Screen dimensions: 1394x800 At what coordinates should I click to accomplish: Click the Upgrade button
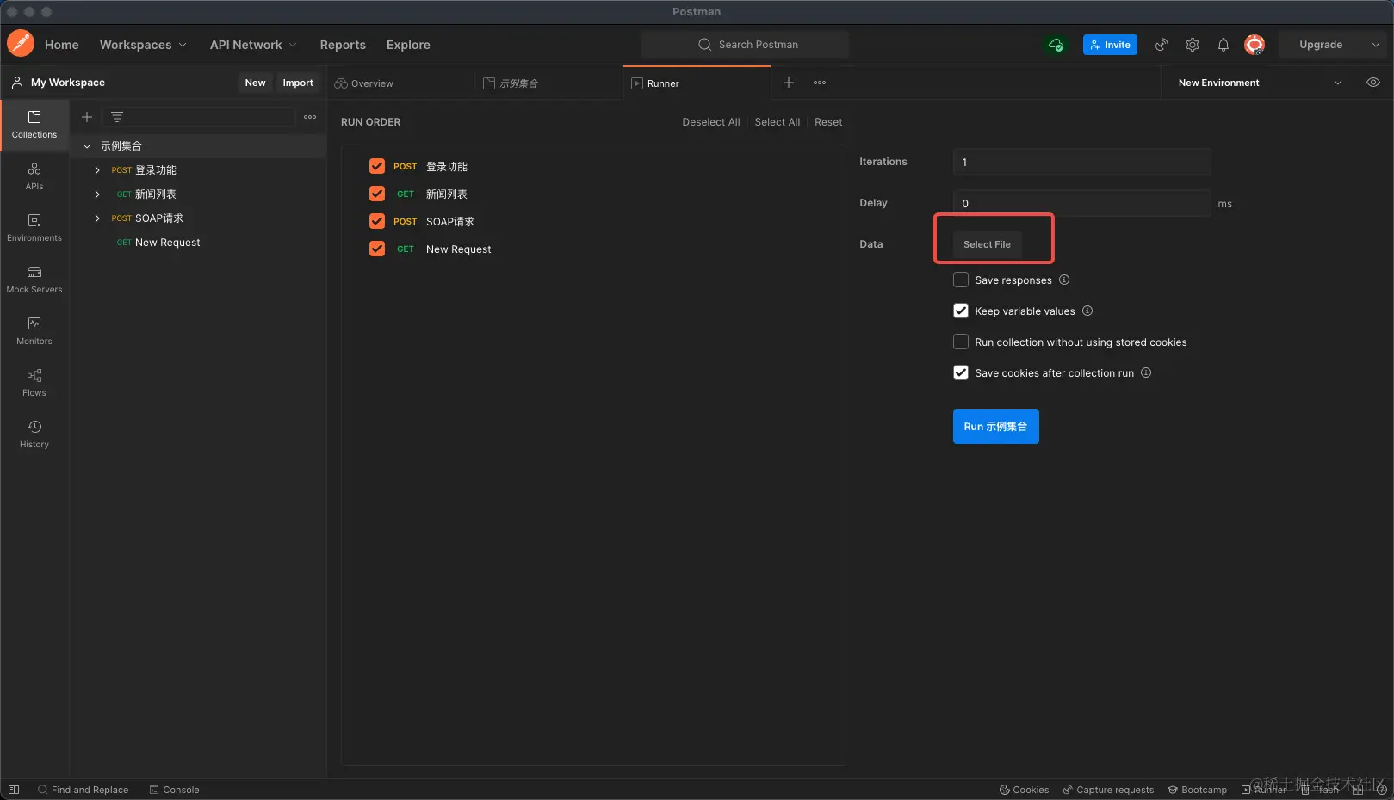pyautogui.click(x=1321, y=45)
